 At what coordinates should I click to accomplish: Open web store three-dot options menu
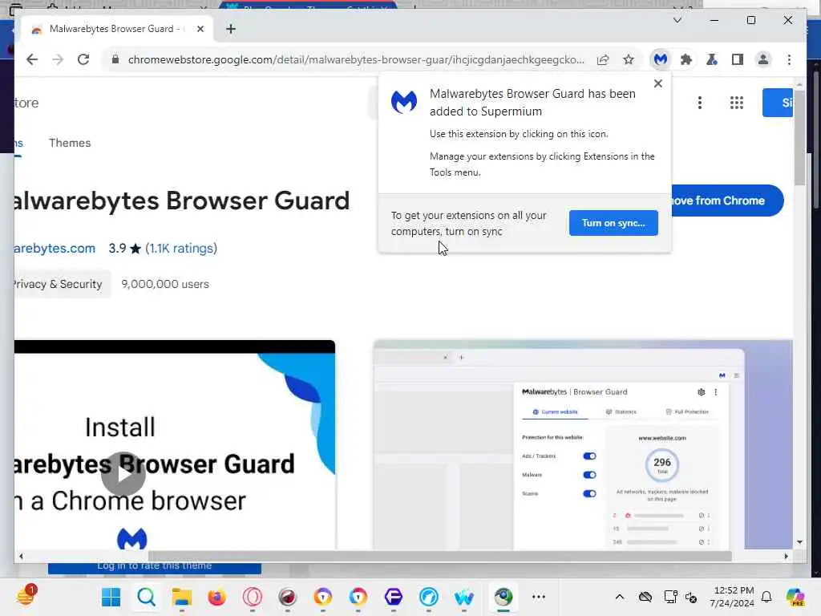click(x=699, y=103)
